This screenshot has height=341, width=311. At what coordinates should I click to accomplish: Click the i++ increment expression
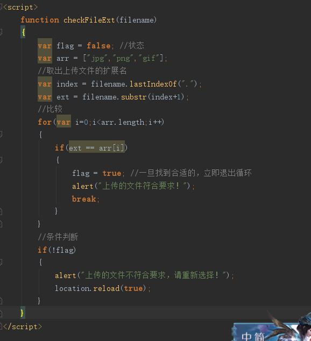point(155,122)
